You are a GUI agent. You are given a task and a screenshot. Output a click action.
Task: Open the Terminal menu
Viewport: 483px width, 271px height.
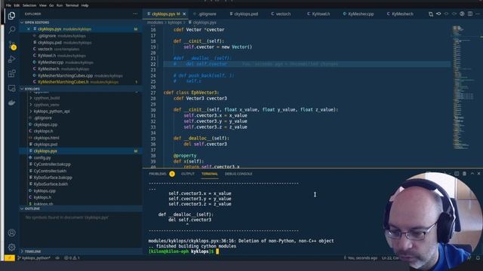click(x=72, y=5)
